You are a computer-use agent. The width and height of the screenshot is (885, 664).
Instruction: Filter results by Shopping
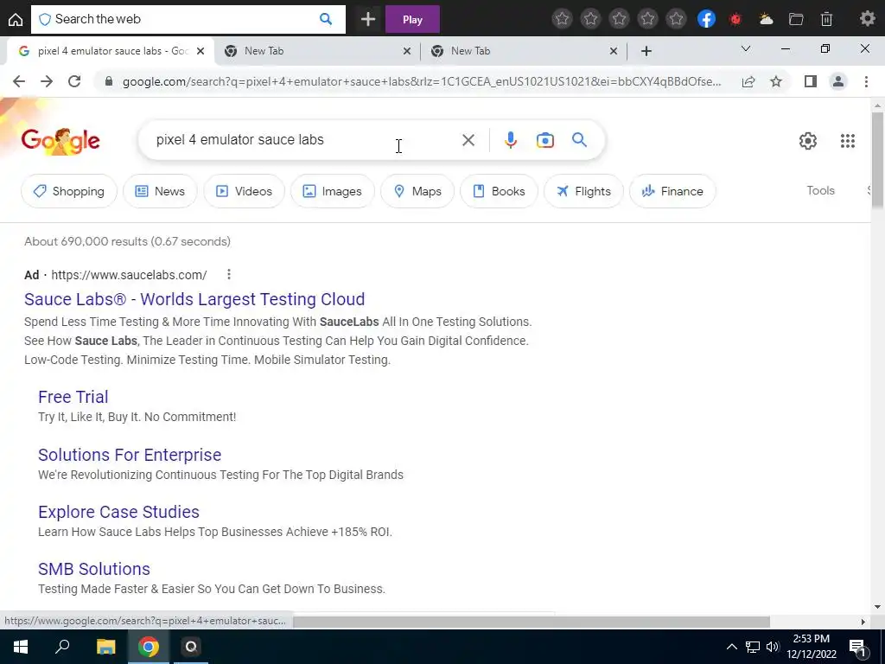[x=69, y=191]
